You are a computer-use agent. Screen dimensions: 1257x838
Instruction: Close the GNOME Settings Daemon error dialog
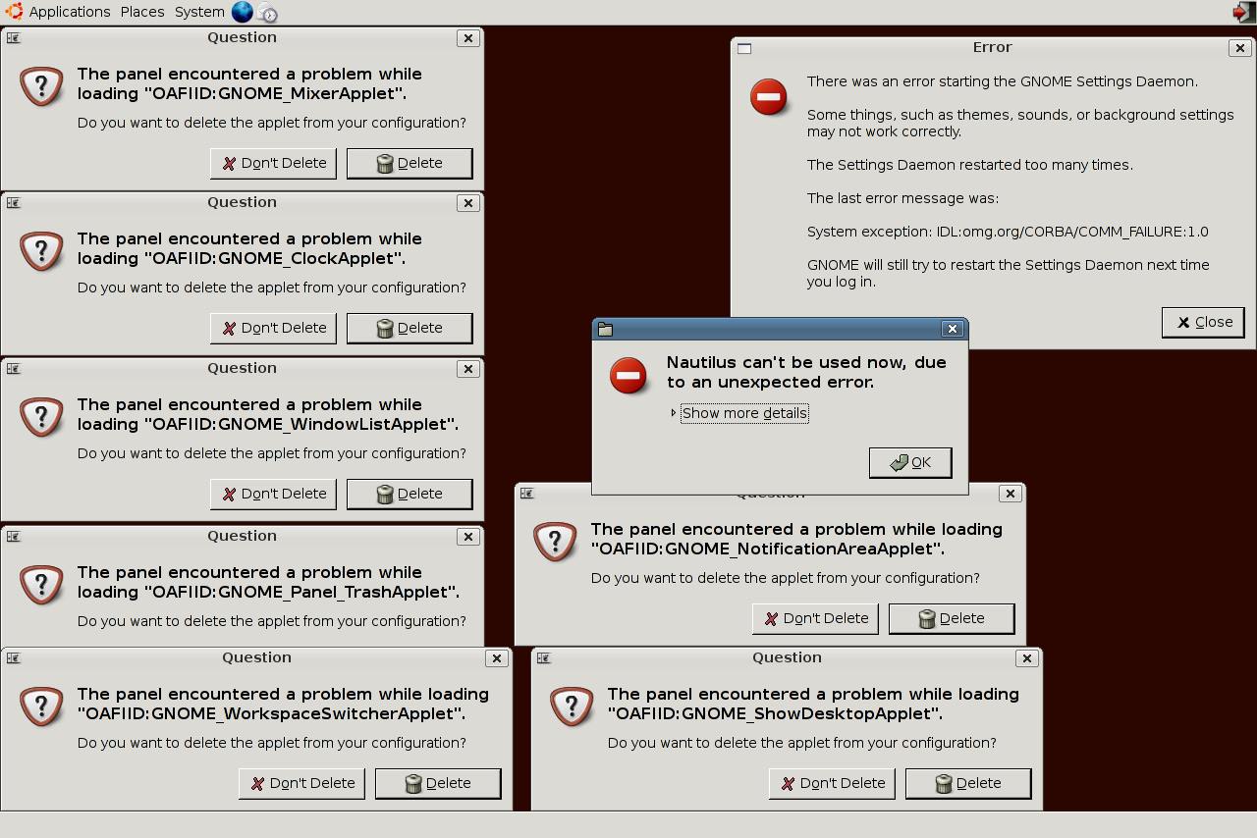point(1203,322)
